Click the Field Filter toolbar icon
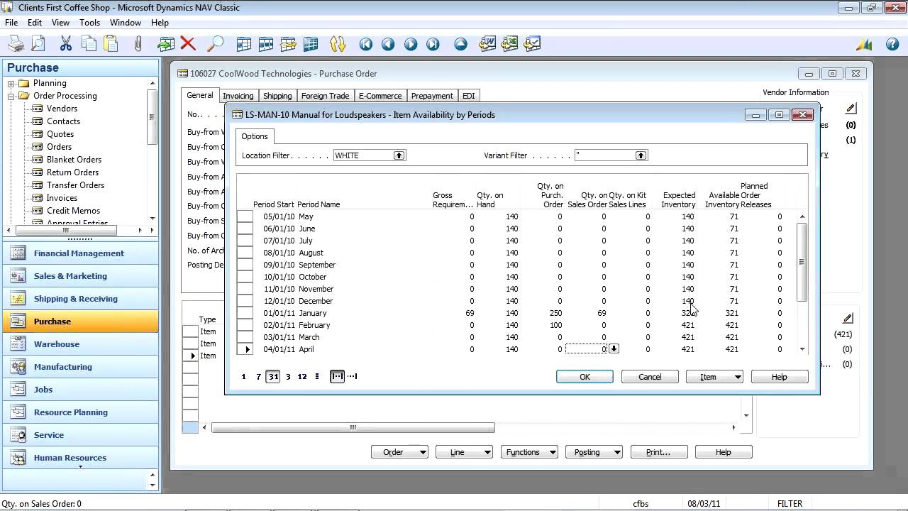908x511 pixels. pos(266,44)
